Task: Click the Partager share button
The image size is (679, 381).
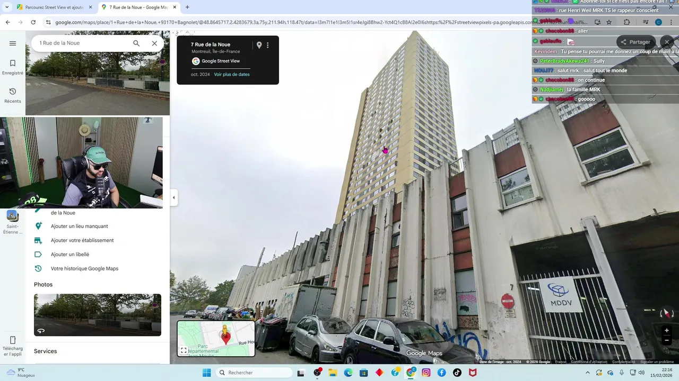Action: 636,42
